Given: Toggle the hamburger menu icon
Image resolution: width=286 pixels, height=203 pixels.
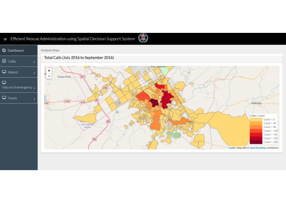Looking at the screenshot, I should click(5, 39).
